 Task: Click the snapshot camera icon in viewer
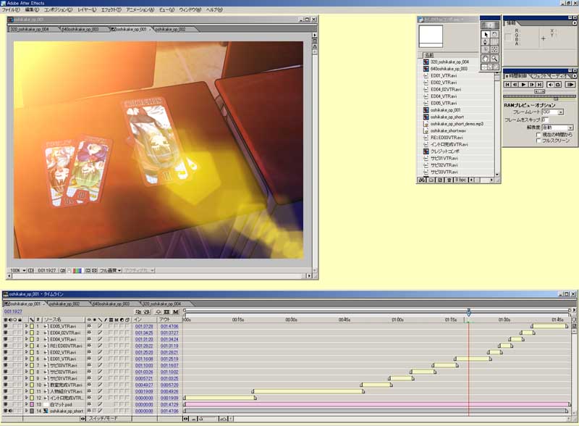[x=63, y=271]
